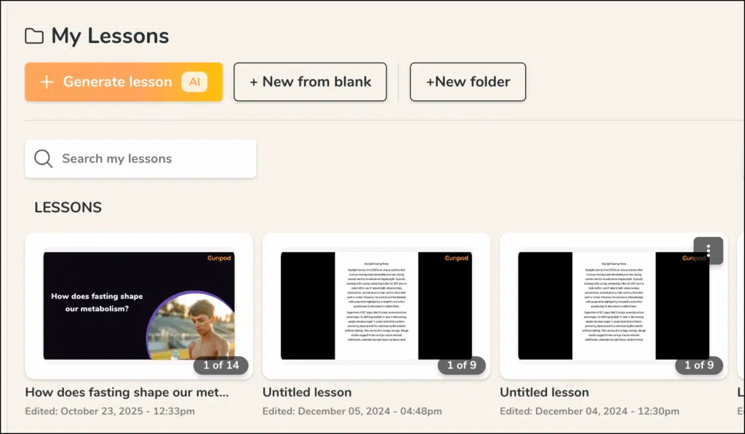Viewport: 745px width, 434px height.
Task: Click the "1 of 14" slide count badge
Action: tap(220, 365)
